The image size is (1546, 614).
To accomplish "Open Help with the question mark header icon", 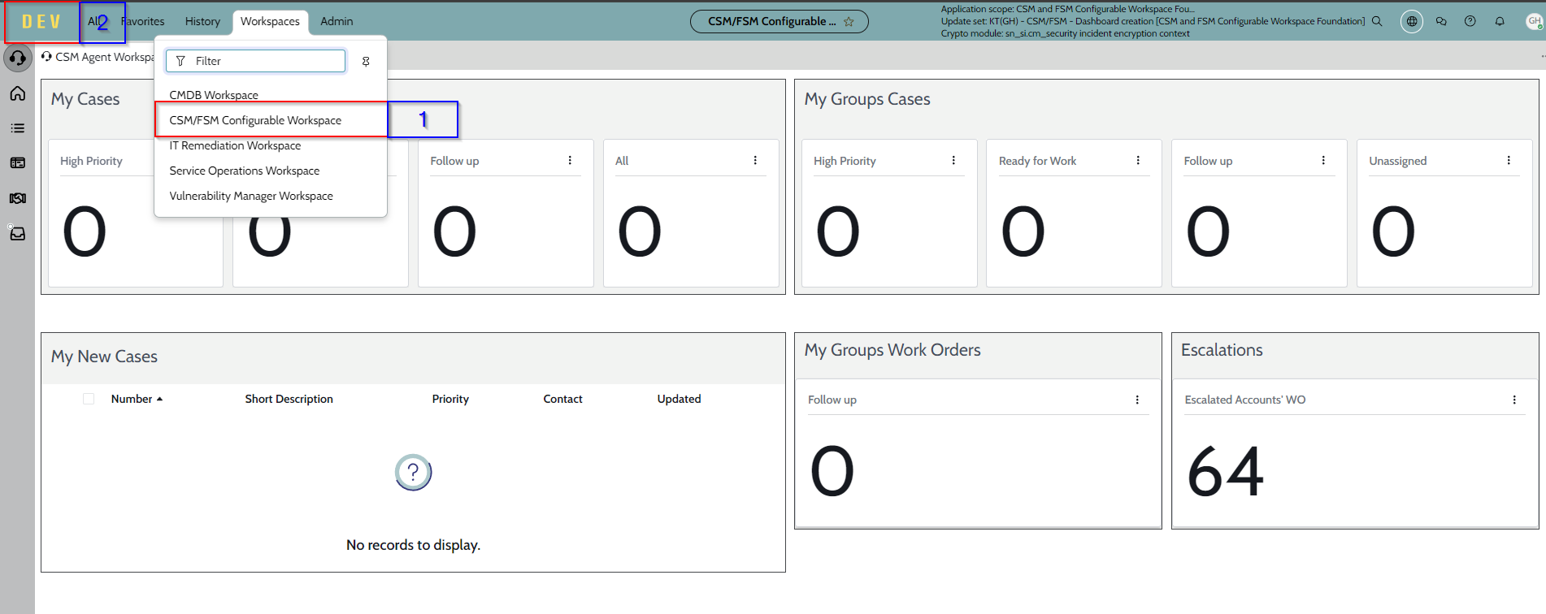I will pyautogui.click(x=1470, y=21).
